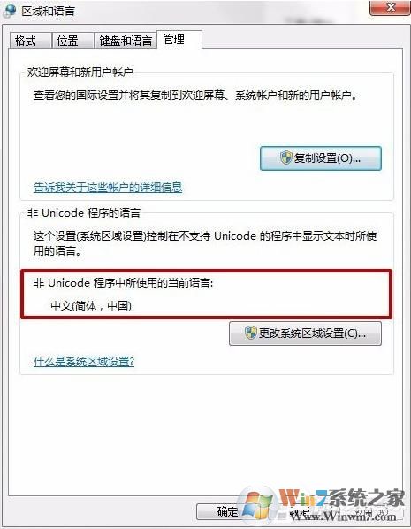This screenshot has width=411, height=529.
Task: Click the 复制设置(O)... button
Action: [x=321, y=157]
